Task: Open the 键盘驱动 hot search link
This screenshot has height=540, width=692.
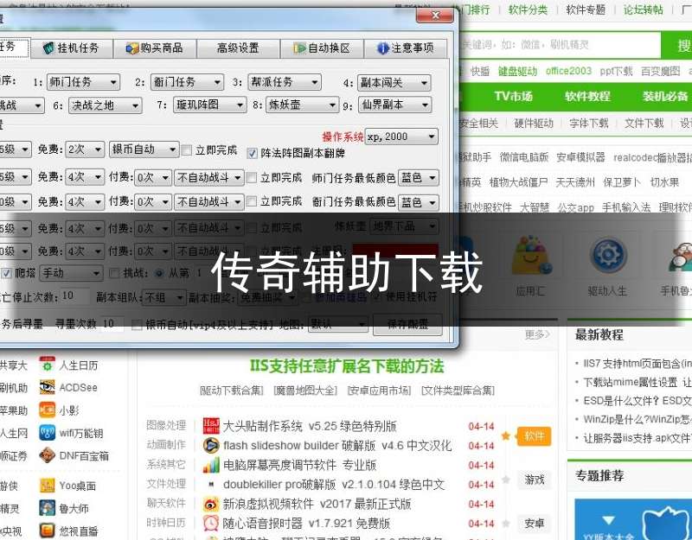Action: coord(517,71)
